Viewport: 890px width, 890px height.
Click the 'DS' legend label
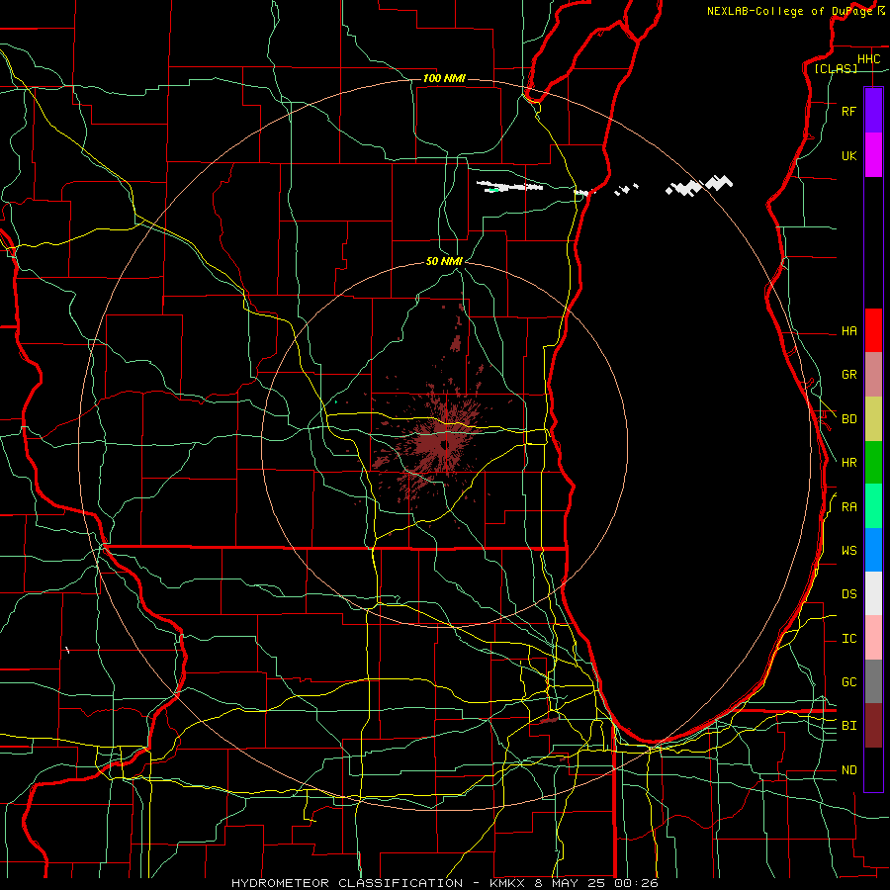click(848, 594)
